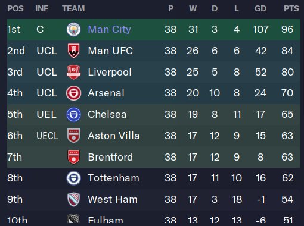The height and width of the screenshot is (226, 304).
Task: Click the Liverpool club crest
Action: [73, 72]
